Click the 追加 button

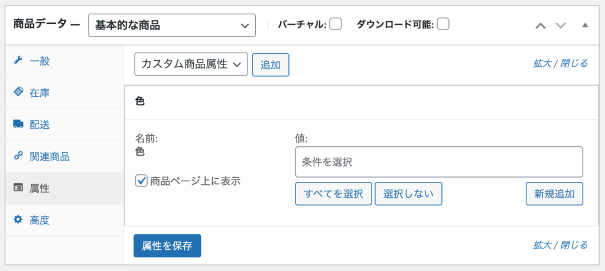pos(271,65)
